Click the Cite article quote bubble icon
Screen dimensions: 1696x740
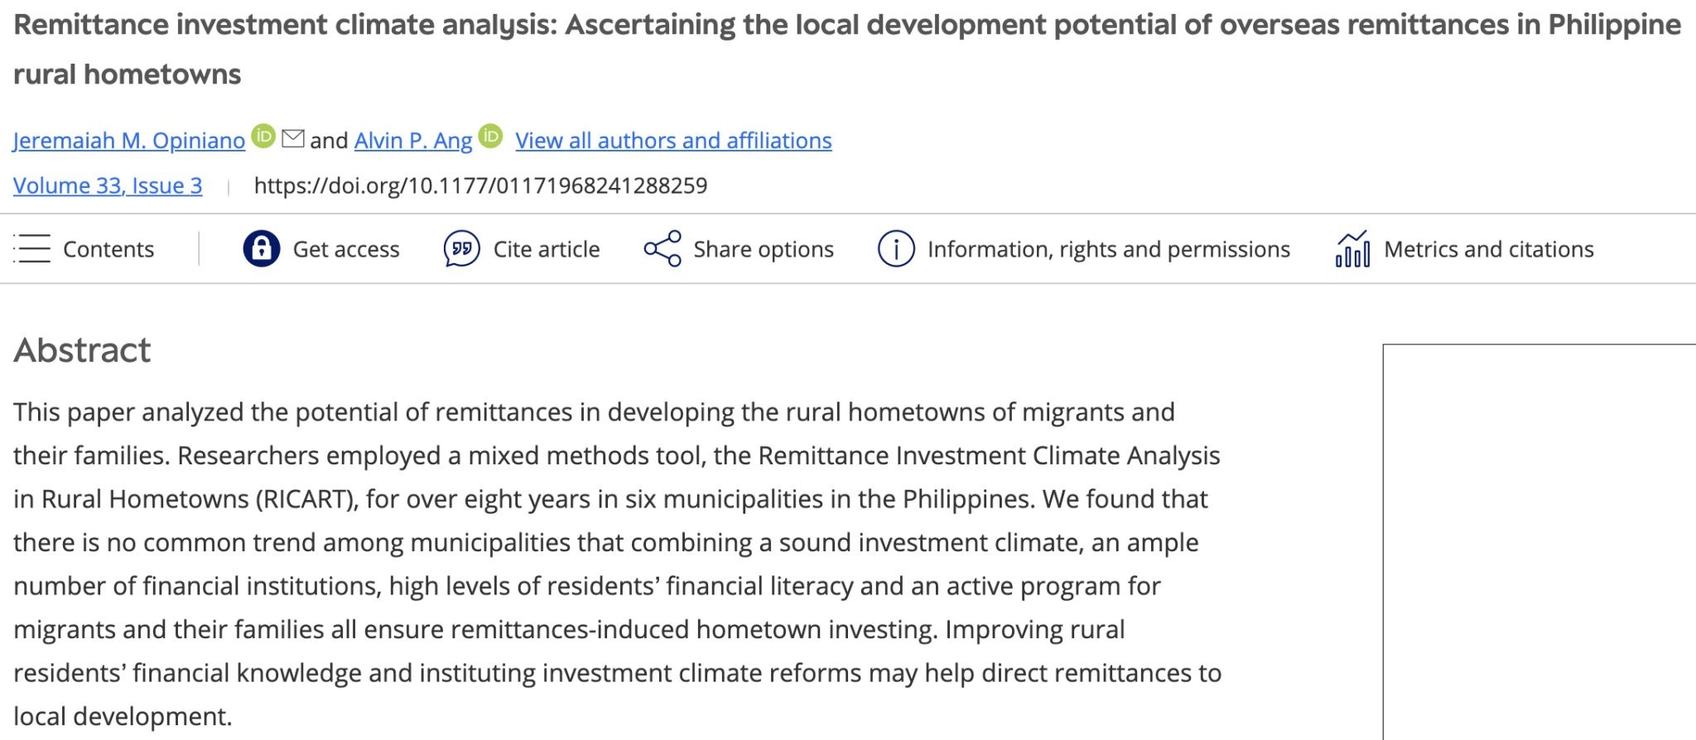tap(461, 248)
